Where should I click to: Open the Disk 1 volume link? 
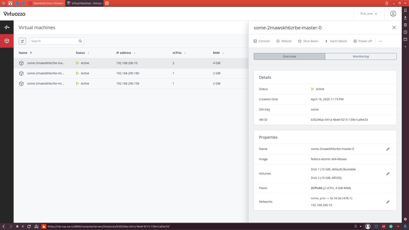(315, 169)
